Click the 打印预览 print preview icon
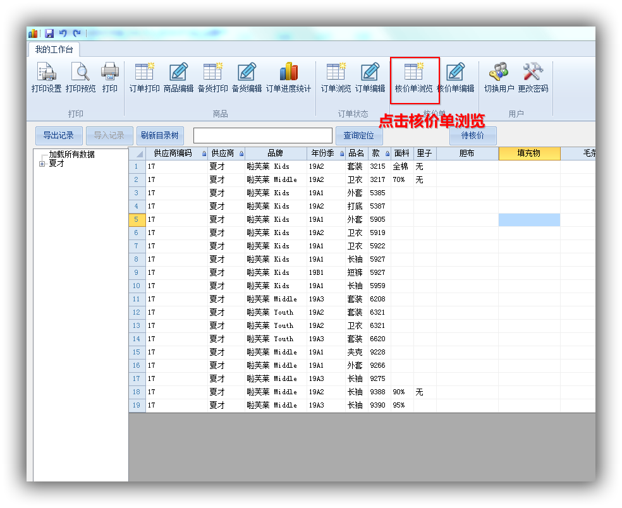 point(80,78)
